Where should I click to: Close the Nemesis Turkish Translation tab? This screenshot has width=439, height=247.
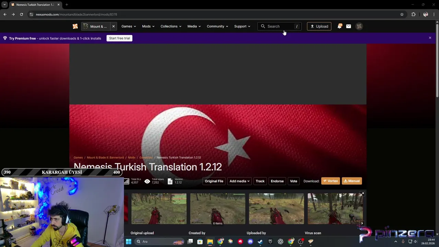pos(58,5)
